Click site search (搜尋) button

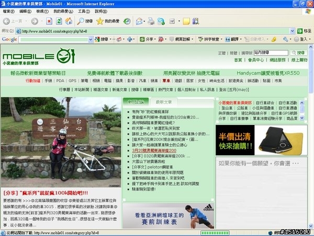coord(298,52)
